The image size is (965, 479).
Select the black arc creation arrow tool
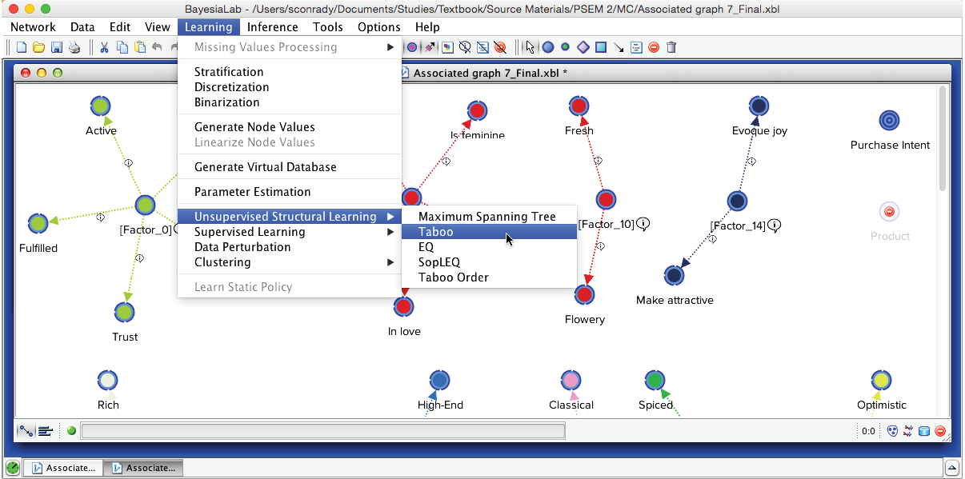pos(619,48)
